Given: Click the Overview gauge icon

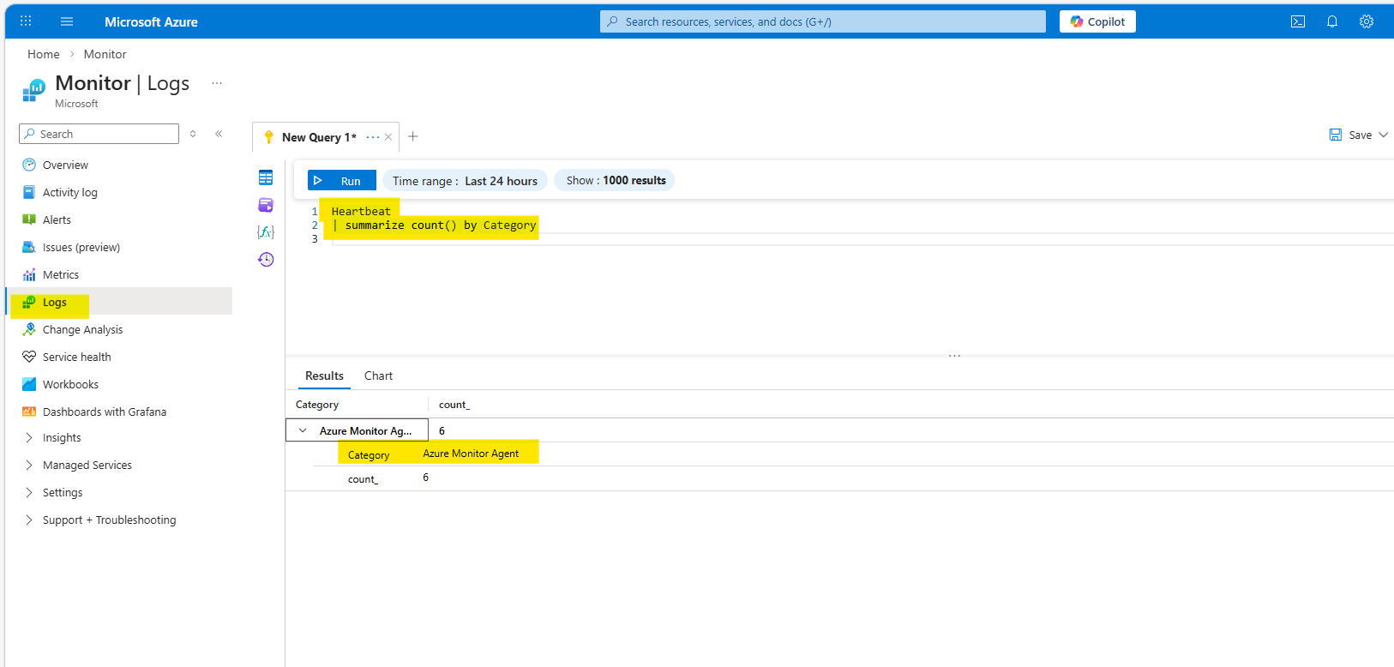Looking at the screenshot, I should point(29,165).
